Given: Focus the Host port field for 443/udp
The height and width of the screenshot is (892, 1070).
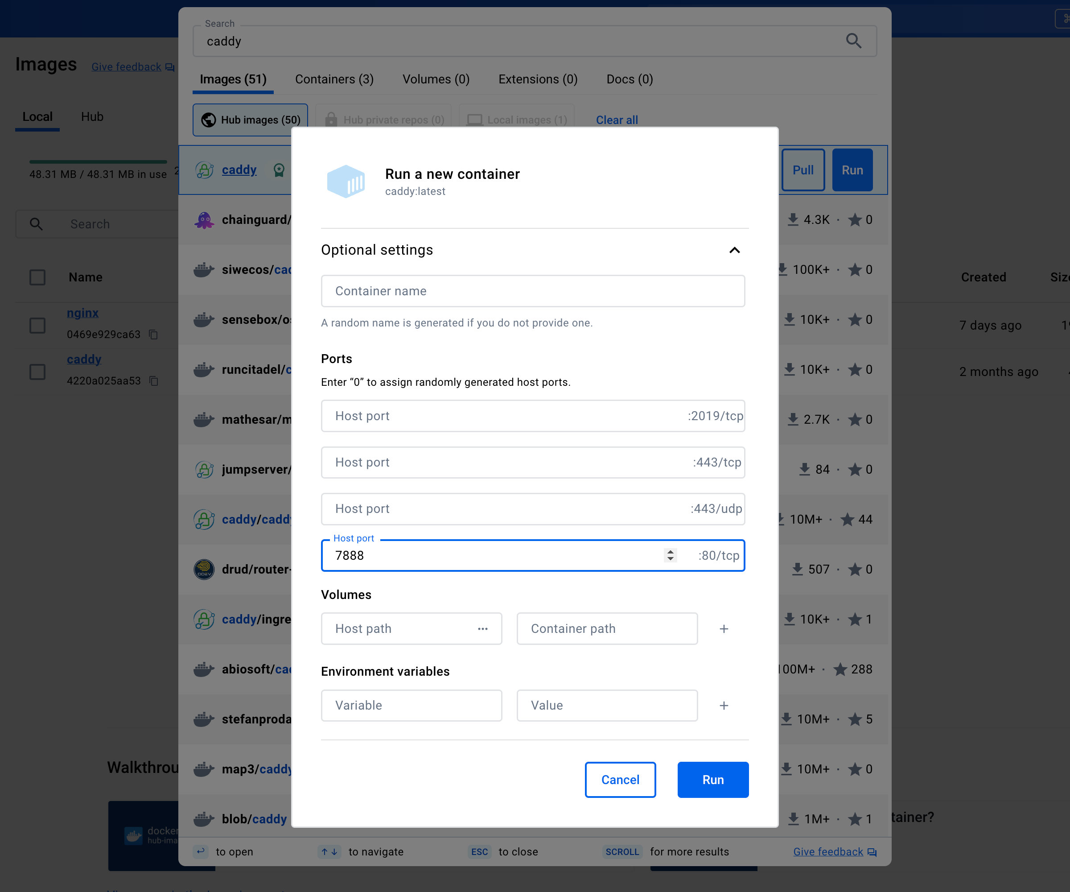Looking at the screenshot, I should (x=533, y=509).
